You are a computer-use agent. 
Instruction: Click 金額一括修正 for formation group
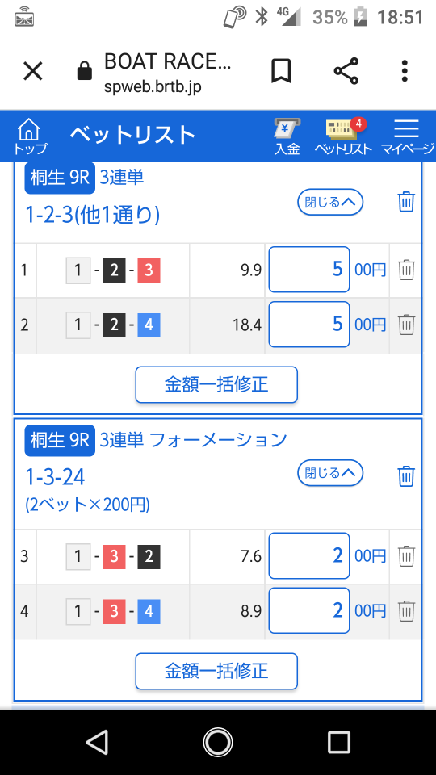216,671
